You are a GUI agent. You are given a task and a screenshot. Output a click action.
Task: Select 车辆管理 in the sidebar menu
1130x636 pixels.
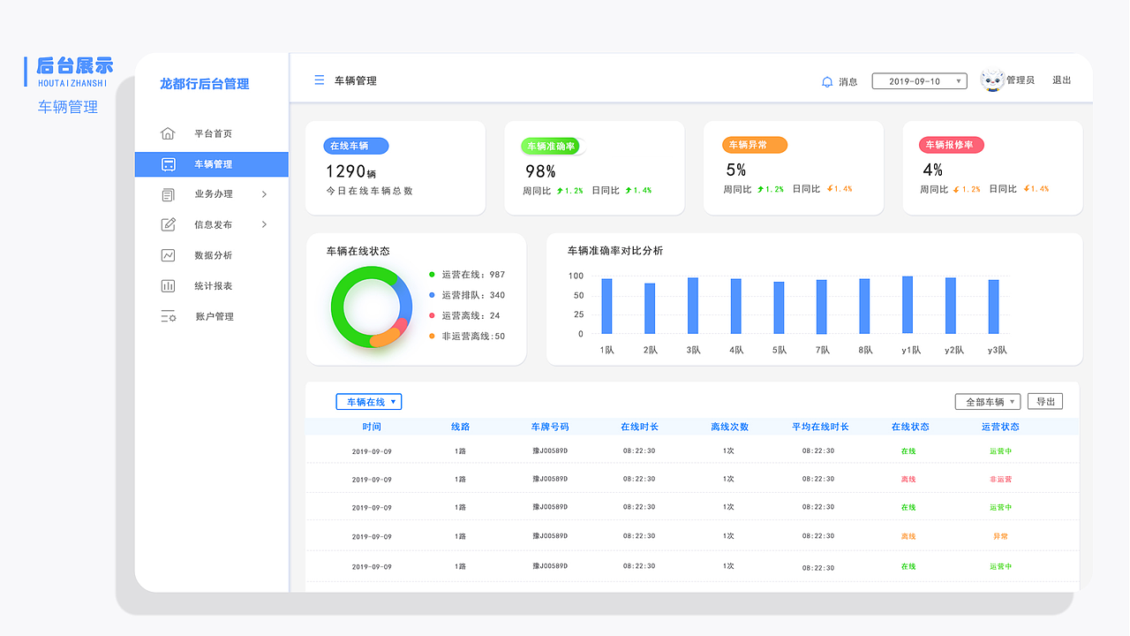(212, 164)
